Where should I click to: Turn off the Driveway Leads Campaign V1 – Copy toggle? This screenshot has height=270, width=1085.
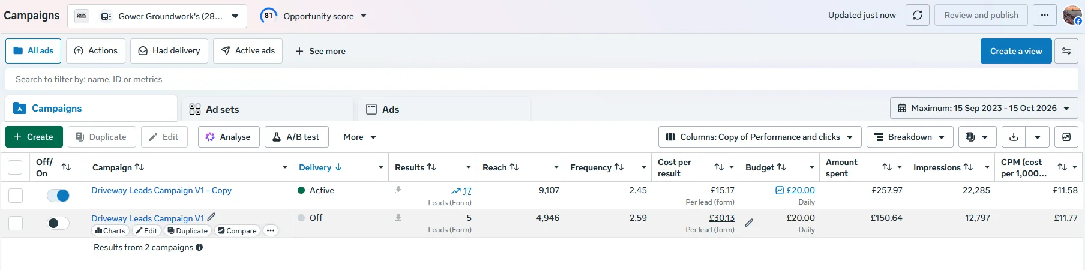pos(58,196)
